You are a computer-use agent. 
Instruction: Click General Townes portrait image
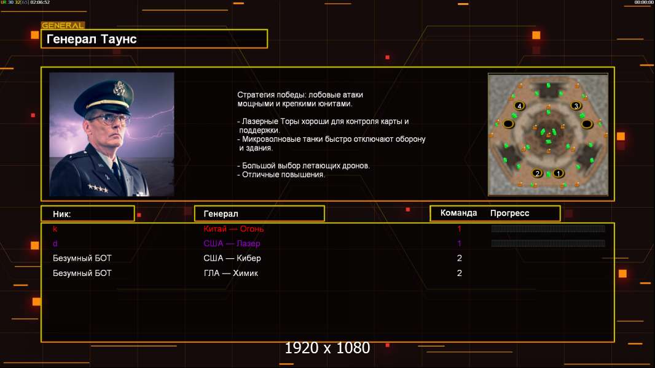112,134
